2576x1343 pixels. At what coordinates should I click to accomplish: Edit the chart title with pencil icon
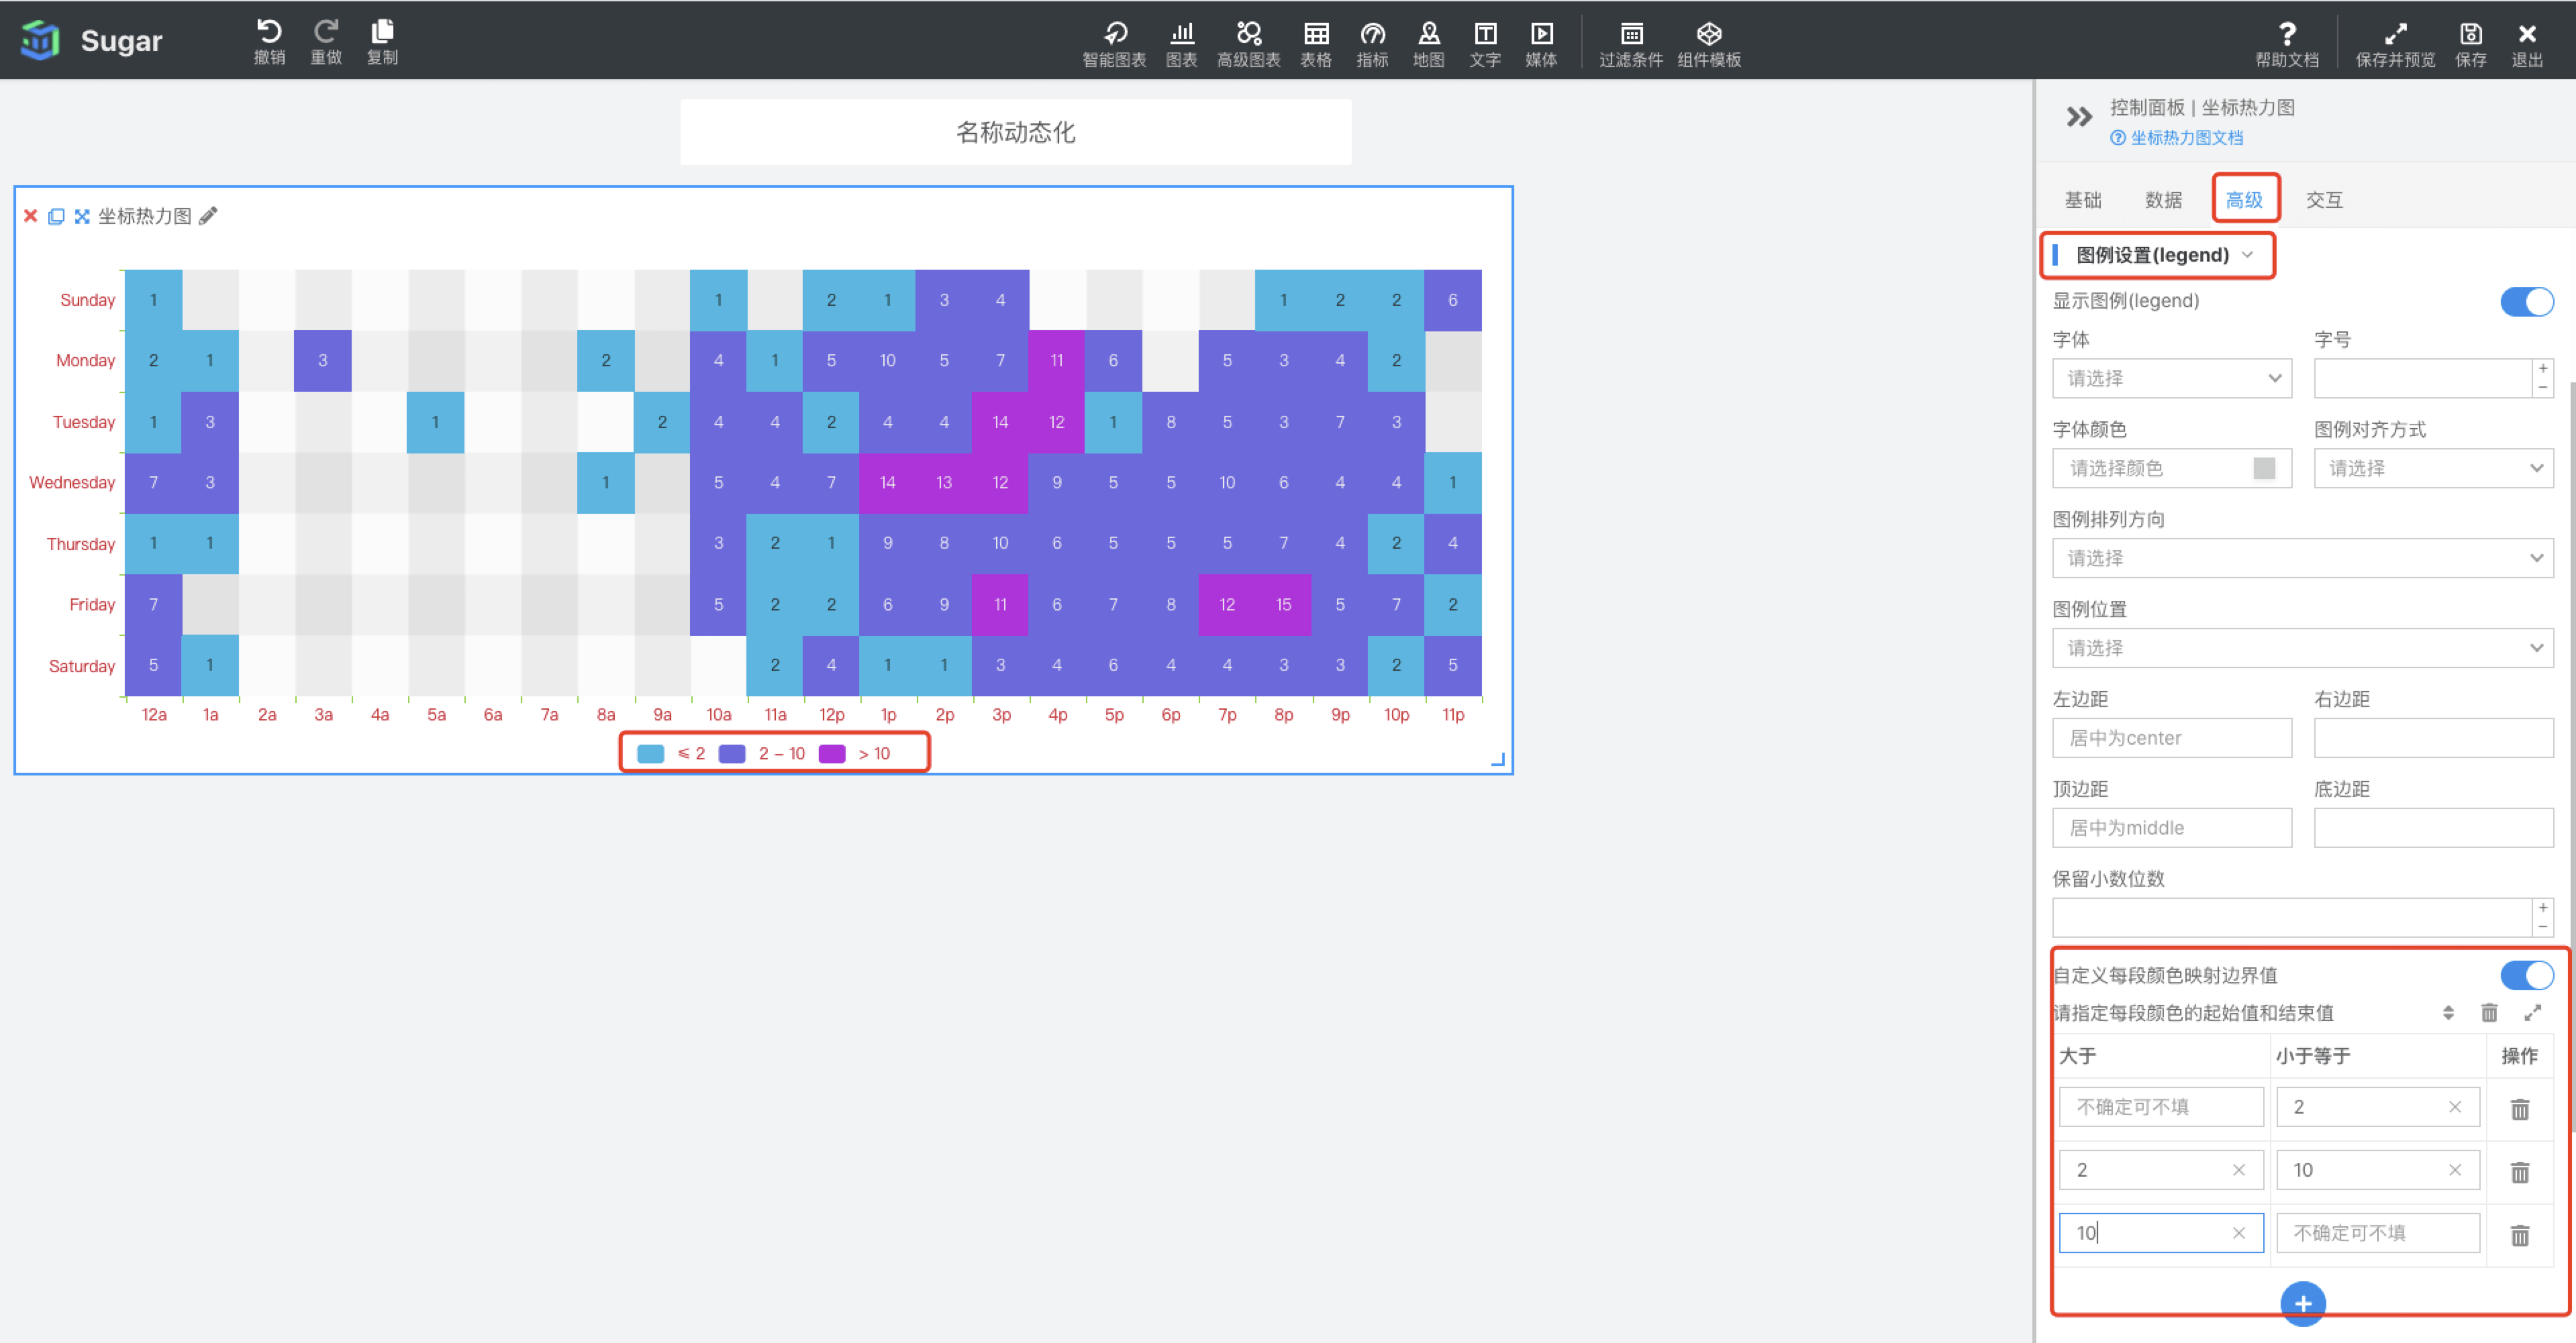(208, 216)
